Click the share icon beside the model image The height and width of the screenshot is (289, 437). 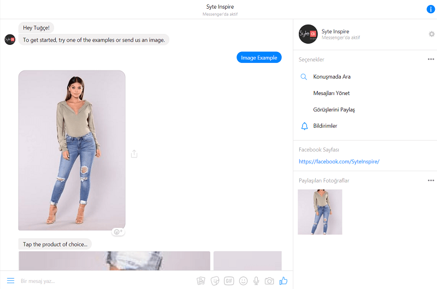point(134,154)
